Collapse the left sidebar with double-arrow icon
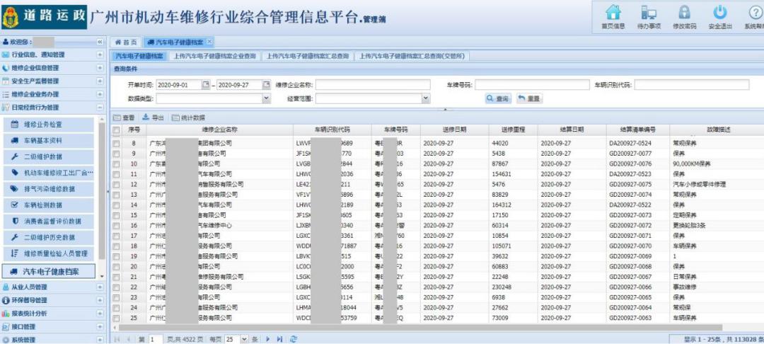764x344 pixels. click(x=100, y=42)
